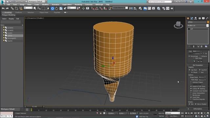Toggle the Percent Snap icon
Image resolution: width=210 pixels, height=118 pixels.
[101, 9]
